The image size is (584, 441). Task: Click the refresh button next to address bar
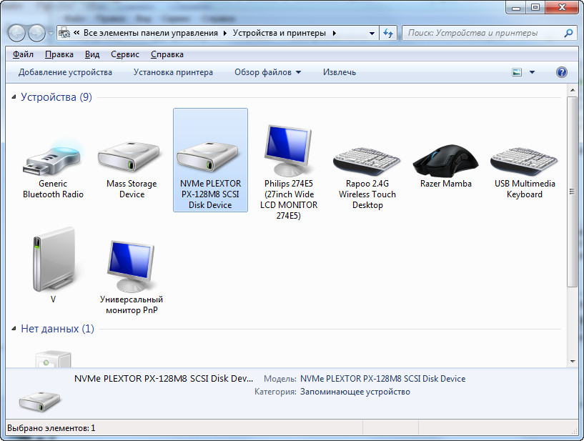pyautogui.click(x=388, y=33)
